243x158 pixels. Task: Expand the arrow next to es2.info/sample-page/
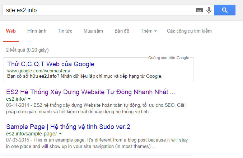pyautogui.click(x=60, y=134)
